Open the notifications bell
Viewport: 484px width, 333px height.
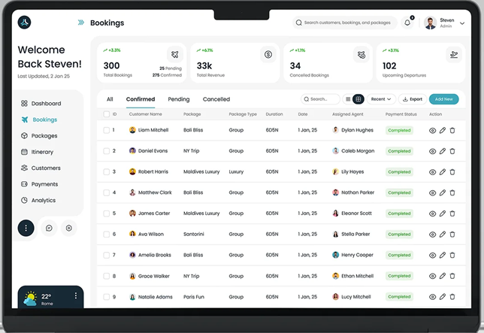click(x=408, y=23)
